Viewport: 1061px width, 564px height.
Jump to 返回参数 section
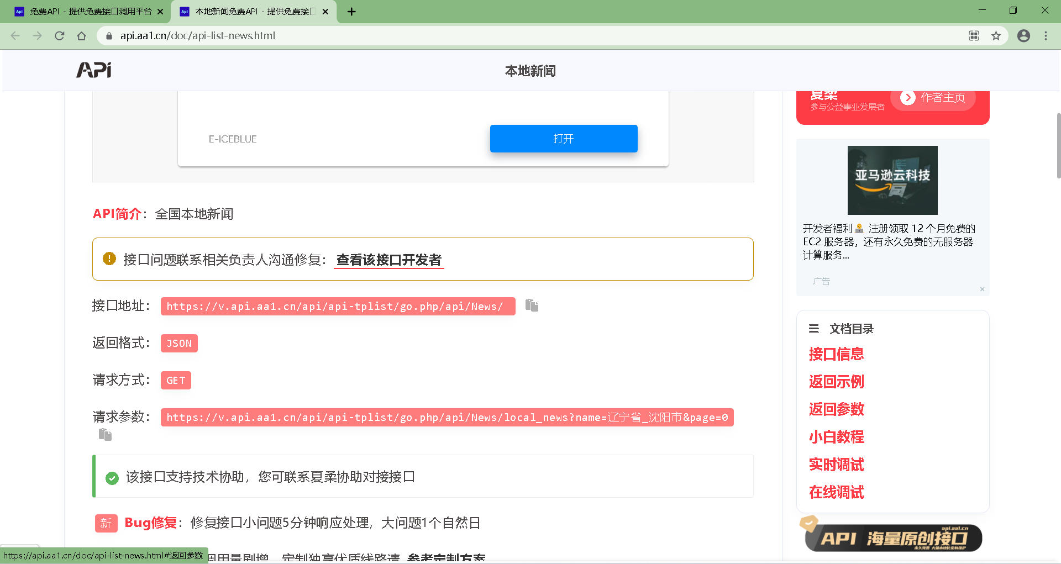pyautogui.click(x=836, y=409)
